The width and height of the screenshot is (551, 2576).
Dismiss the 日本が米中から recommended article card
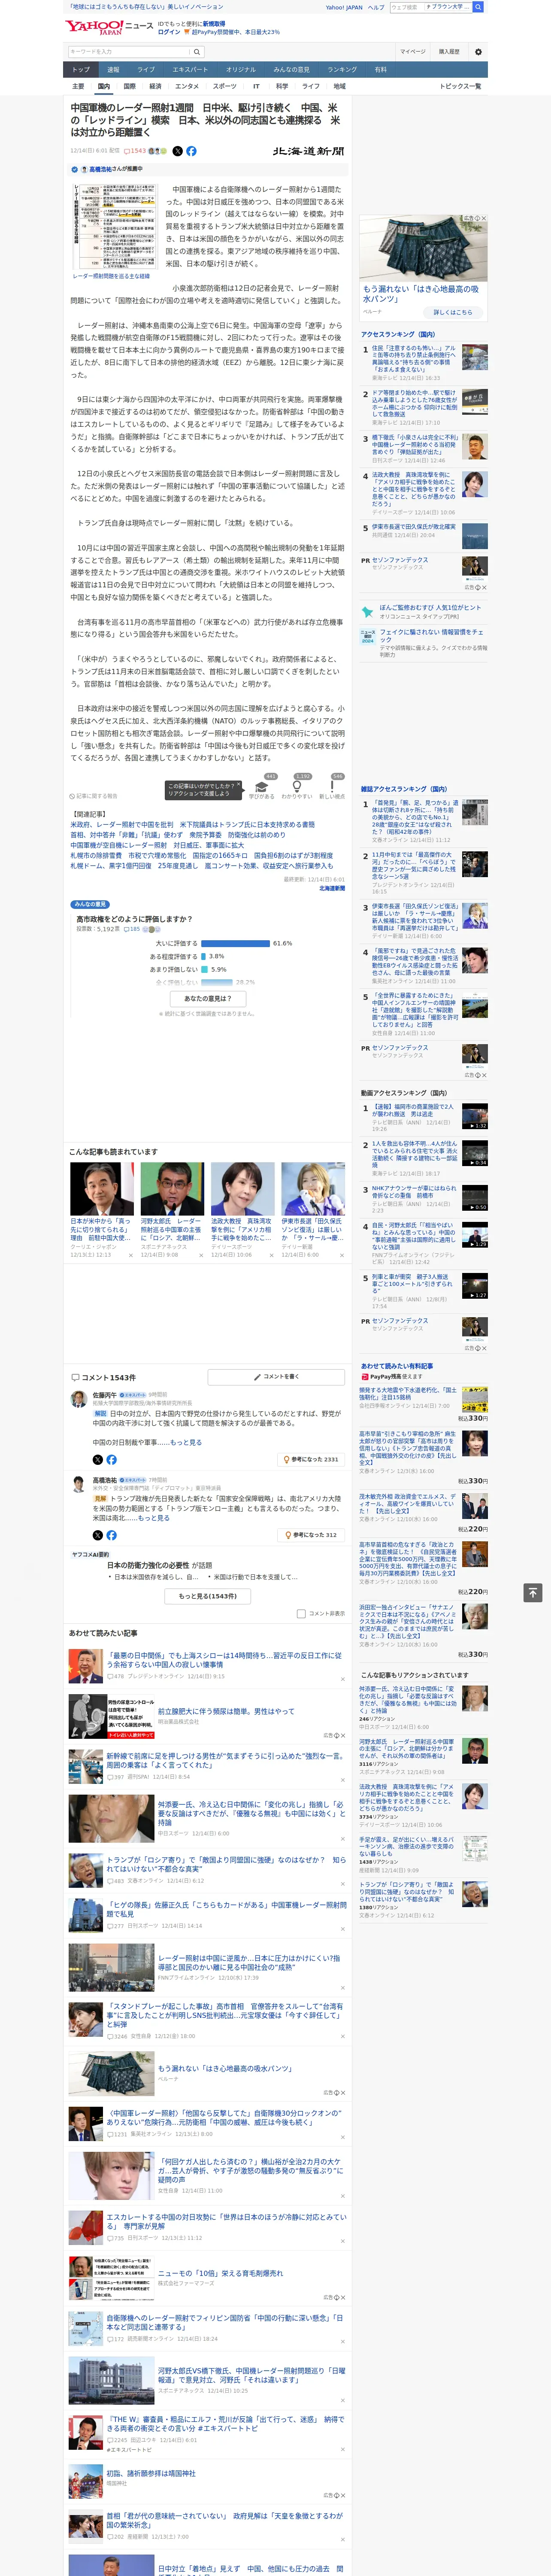(x=130, y=1254)
